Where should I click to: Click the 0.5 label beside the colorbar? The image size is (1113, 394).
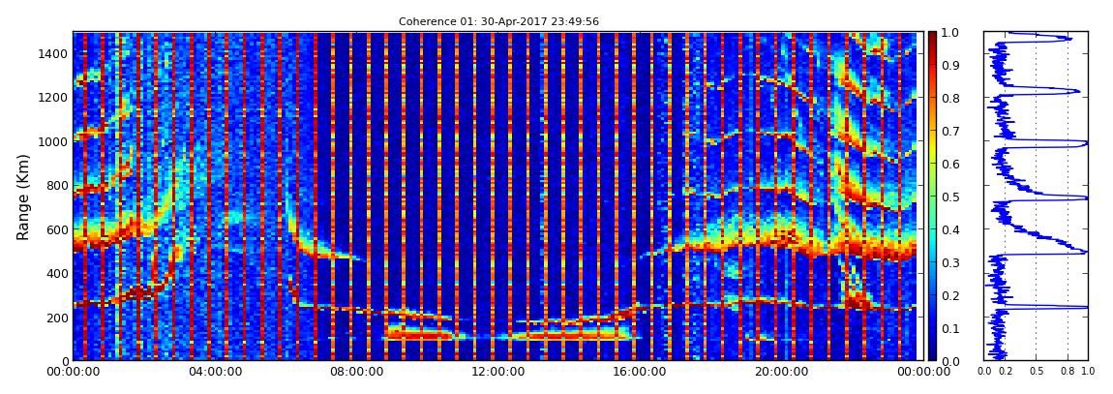[x=951, y=197]
